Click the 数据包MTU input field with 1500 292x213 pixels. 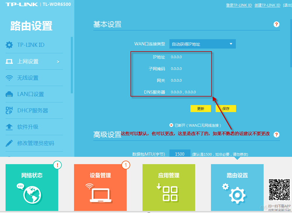point(180,153)
